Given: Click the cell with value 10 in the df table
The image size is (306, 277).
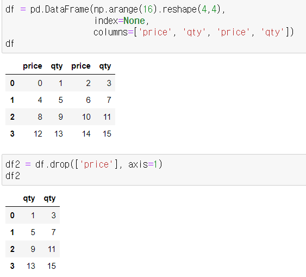Looking at the screenshot, I should tap(86, 117).
